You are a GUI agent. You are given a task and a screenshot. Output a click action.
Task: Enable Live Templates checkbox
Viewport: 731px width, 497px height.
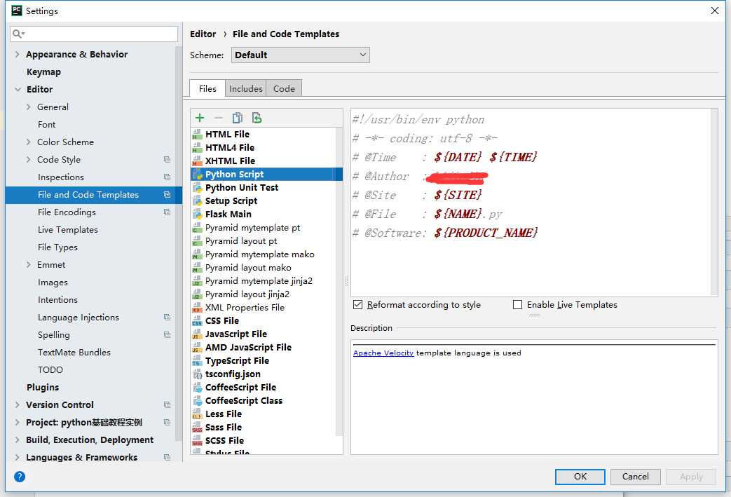coord(517,305)
